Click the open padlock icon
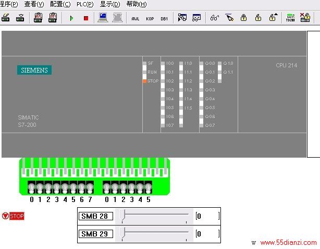This screenshot has height=249, width=320. pos(258,18)
